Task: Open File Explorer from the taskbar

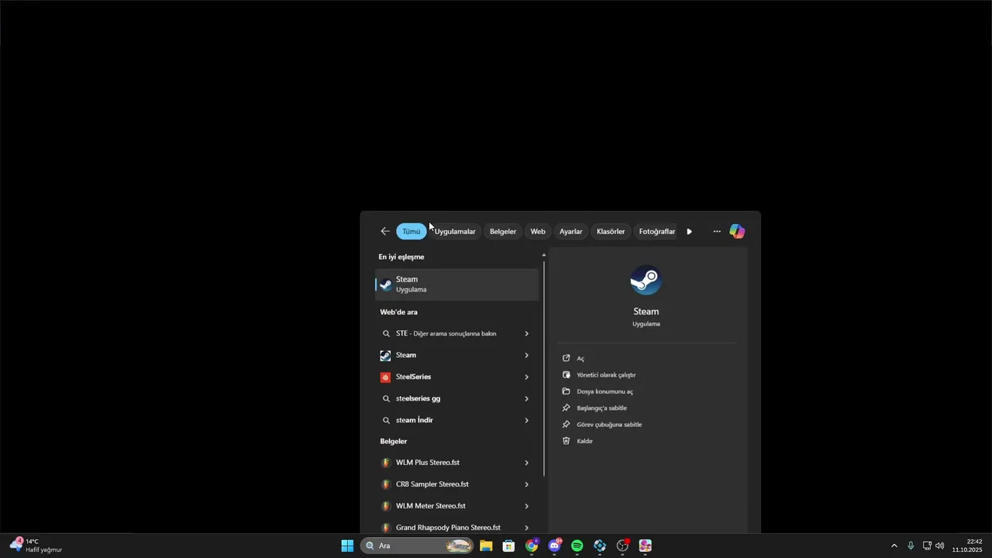Action: coord(486,546)
